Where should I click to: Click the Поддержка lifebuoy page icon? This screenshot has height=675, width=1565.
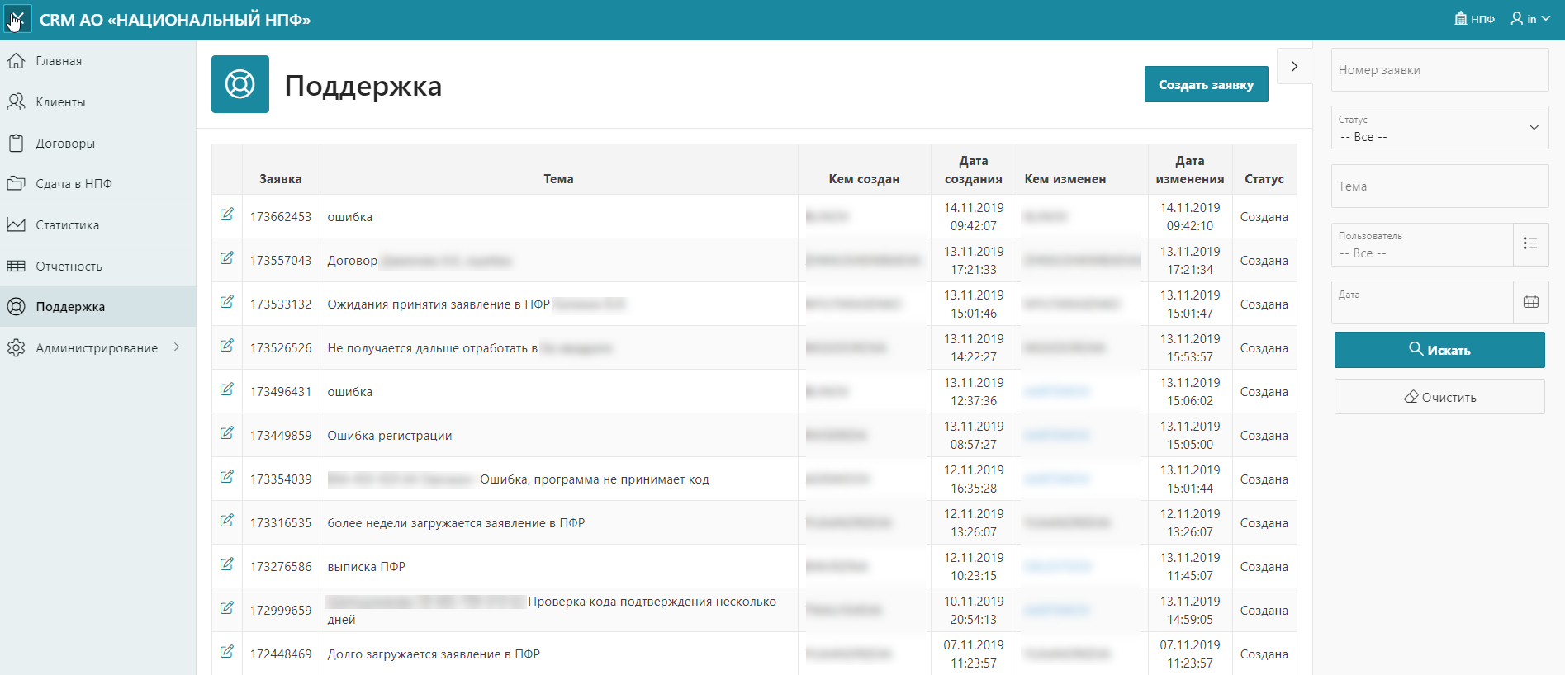[240, 84]
